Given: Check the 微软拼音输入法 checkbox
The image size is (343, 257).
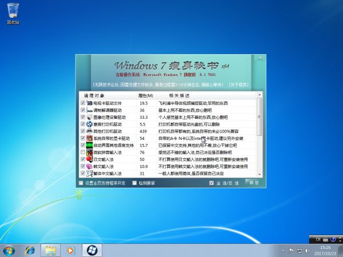Looking at the screenshot, I should tap(83, 152).
